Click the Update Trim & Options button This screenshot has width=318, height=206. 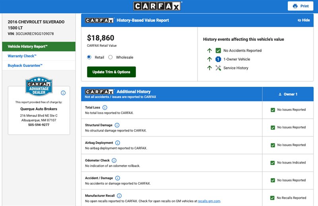[x=111, y=72]
